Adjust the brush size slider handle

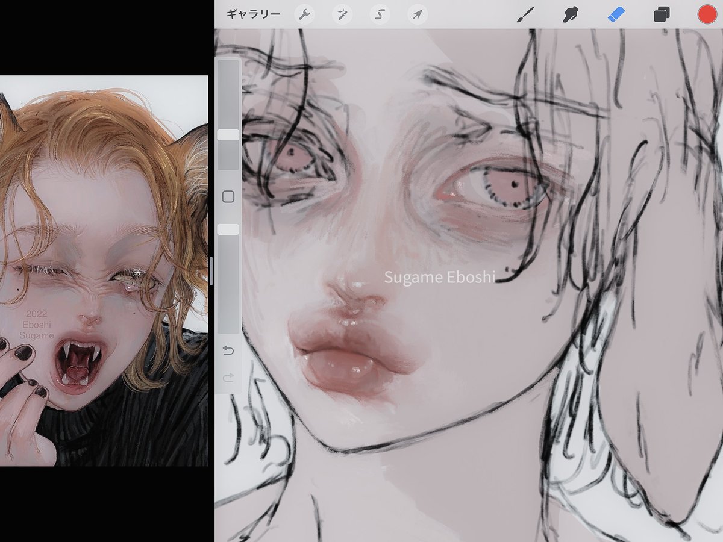[x=228, y=135]
